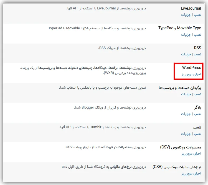Click the Movable Type system description text
The height and width of the screenshot is (185, 208).
coord(97,28)
